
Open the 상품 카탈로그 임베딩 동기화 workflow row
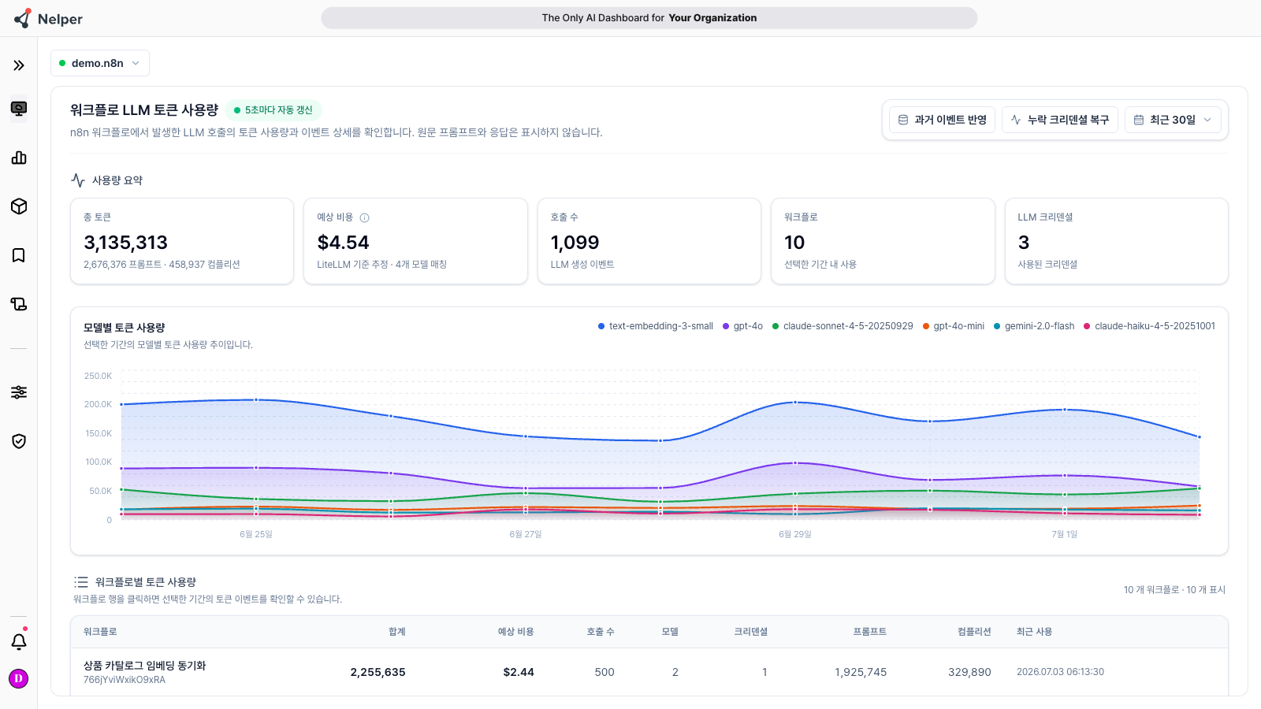[649, 672]
